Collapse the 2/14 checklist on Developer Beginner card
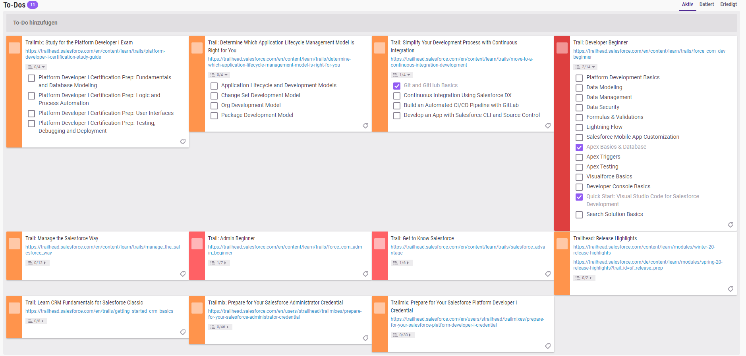The image size is (746, 356). 585,67
